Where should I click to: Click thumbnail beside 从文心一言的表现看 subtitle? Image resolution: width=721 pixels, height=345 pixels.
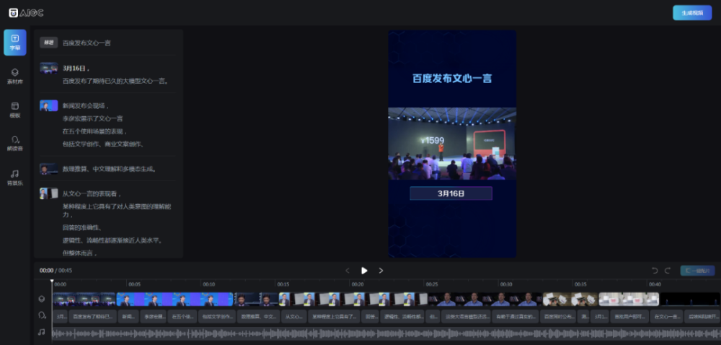click(x=49, y=193)
